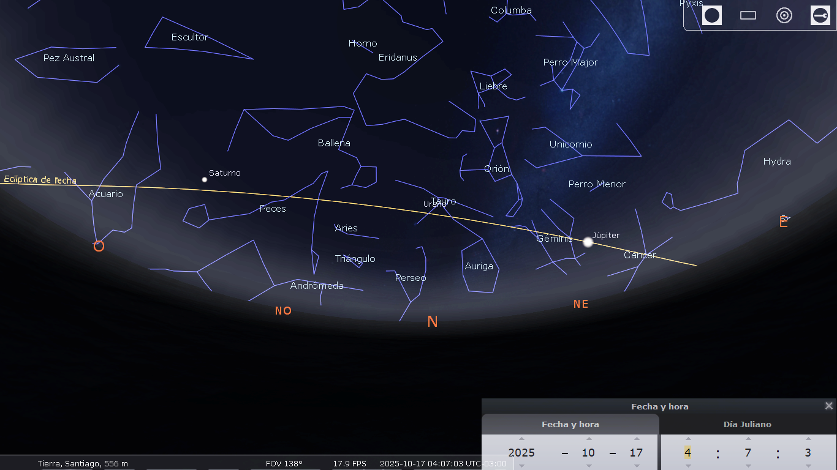
Task: Increase the hour with the up arrow
Action: coord(688,439)
